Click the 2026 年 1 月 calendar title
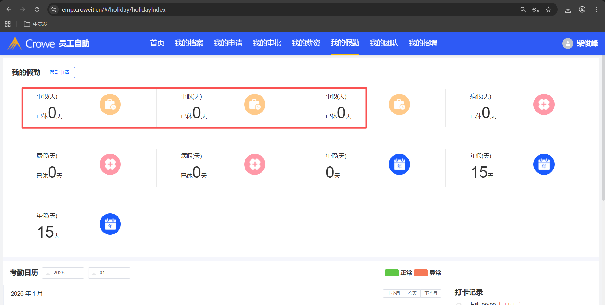 tap(27, 294)
